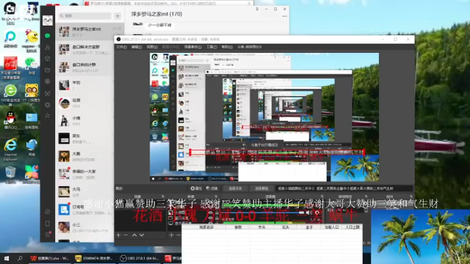Open WeChat mini programs icon
This screenshot has height=264, width=470.
pyautogui.click(x=48, y=105)
